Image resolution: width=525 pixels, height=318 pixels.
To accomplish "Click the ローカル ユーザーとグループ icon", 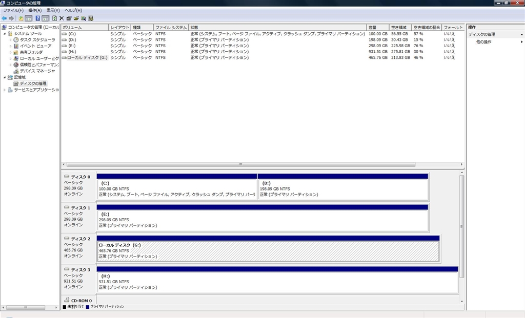I will point(16,58).
